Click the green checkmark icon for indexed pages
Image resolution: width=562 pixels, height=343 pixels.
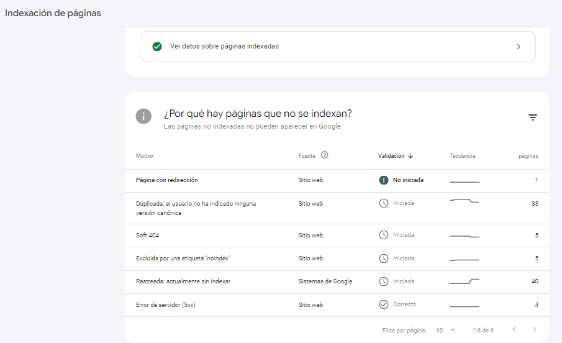[157, 47]
